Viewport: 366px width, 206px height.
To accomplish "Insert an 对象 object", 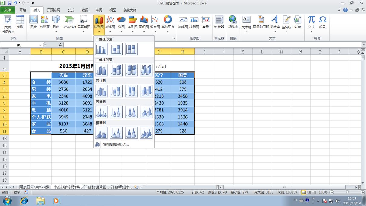I will [298, 22].
